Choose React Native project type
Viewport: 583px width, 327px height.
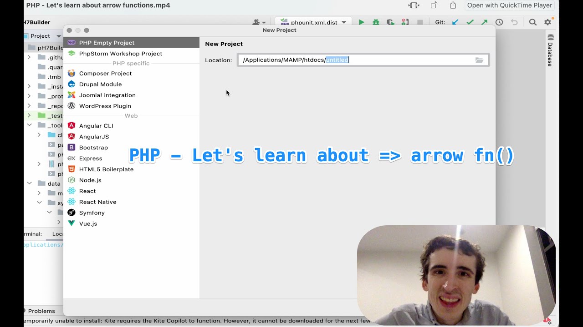(131, 202)
